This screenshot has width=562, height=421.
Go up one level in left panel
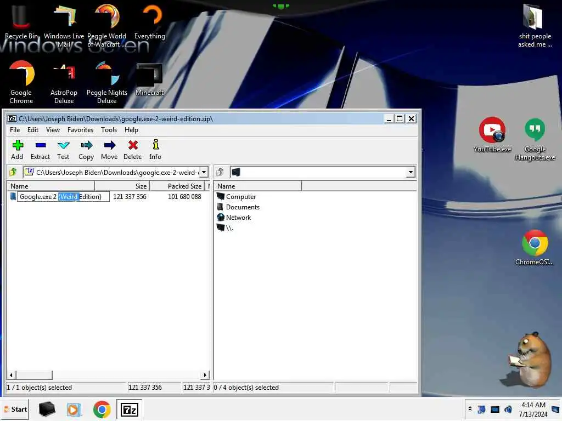point(13,172)
